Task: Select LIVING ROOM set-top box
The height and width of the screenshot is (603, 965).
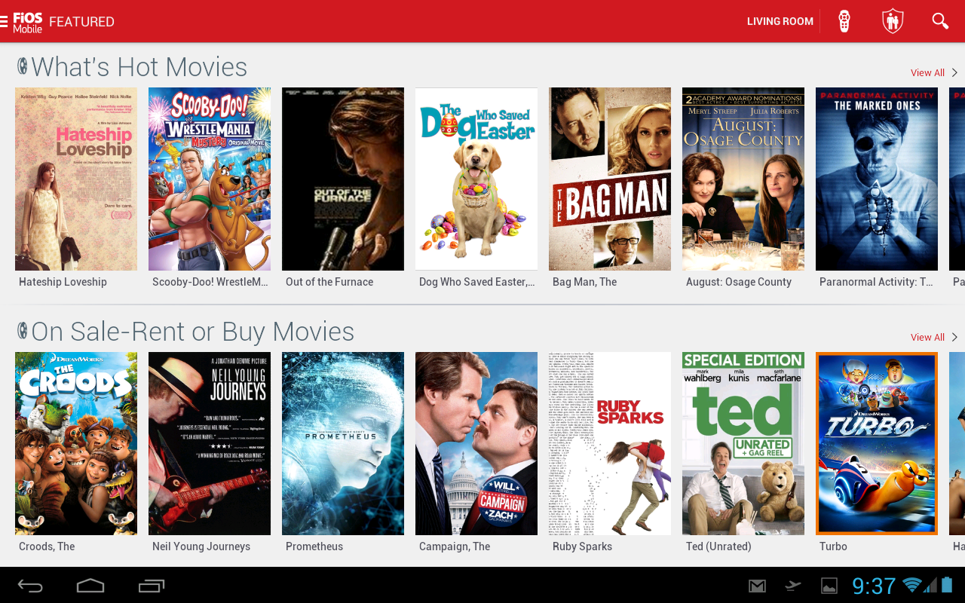Action: (780, 22)
